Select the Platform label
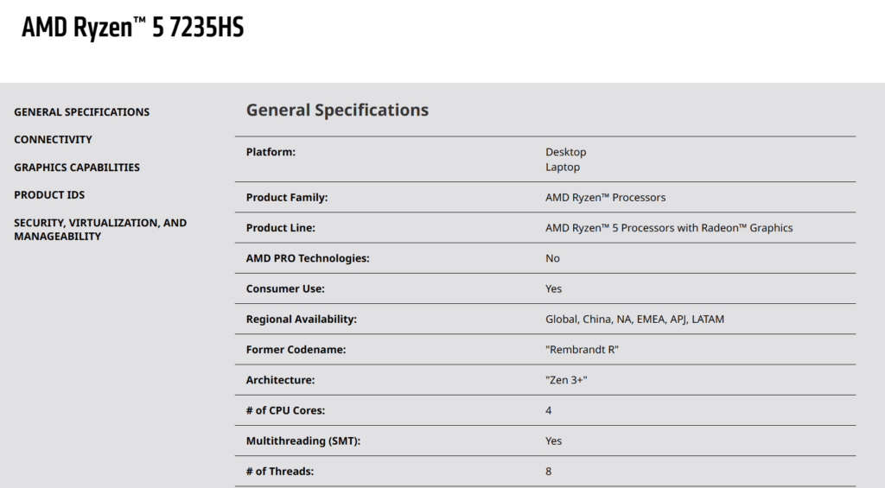The height and width of the screenshot is (488, 885). pyautogui.click(x=271, y=152)
